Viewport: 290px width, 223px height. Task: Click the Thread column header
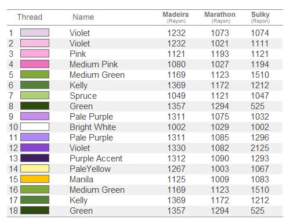pyautogui.click(x=30, y=17)
